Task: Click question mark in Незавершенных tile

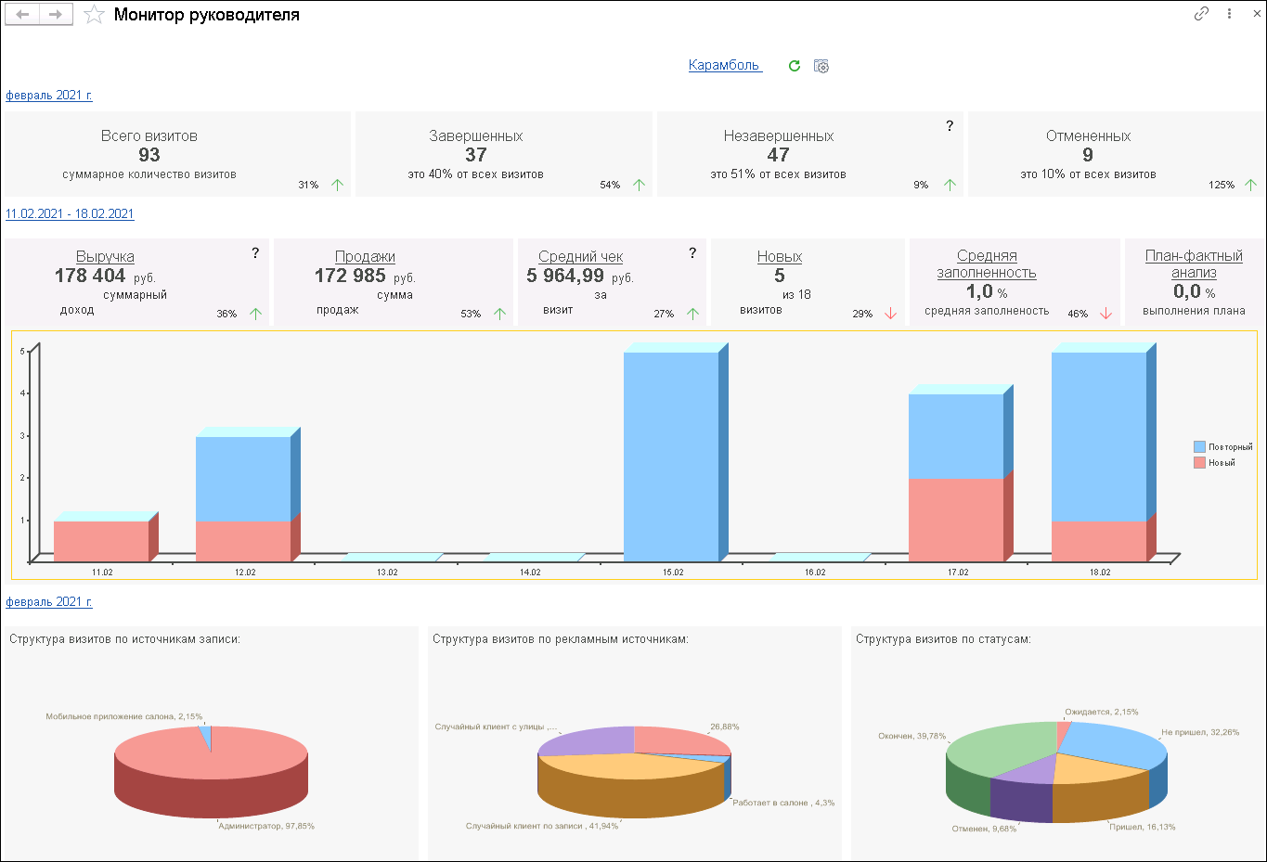Action: [x=949, y=126]
